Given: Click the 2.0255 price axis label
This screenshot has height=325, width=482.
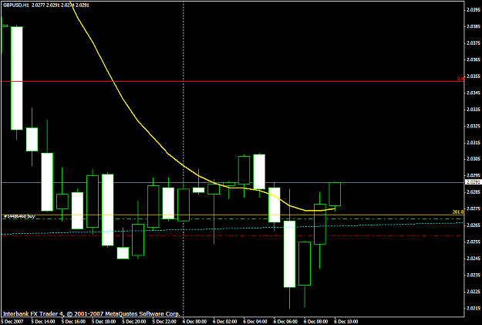Looking at the screenshot, I should [x=473, y=242].
